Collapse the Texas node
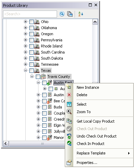This screenshot has height=168, width=134. click(x=26, y=70)
